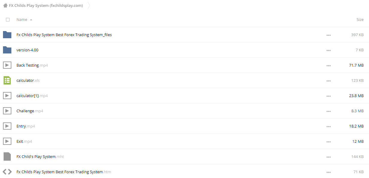Click the FX Child's Play System.mht document icon
369x178 pixels.
(x=7, y=156)
